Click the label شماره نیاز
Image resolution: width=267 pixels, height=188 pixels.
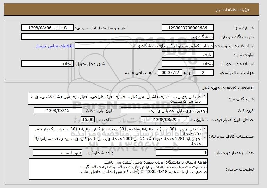tap(244, 28)
